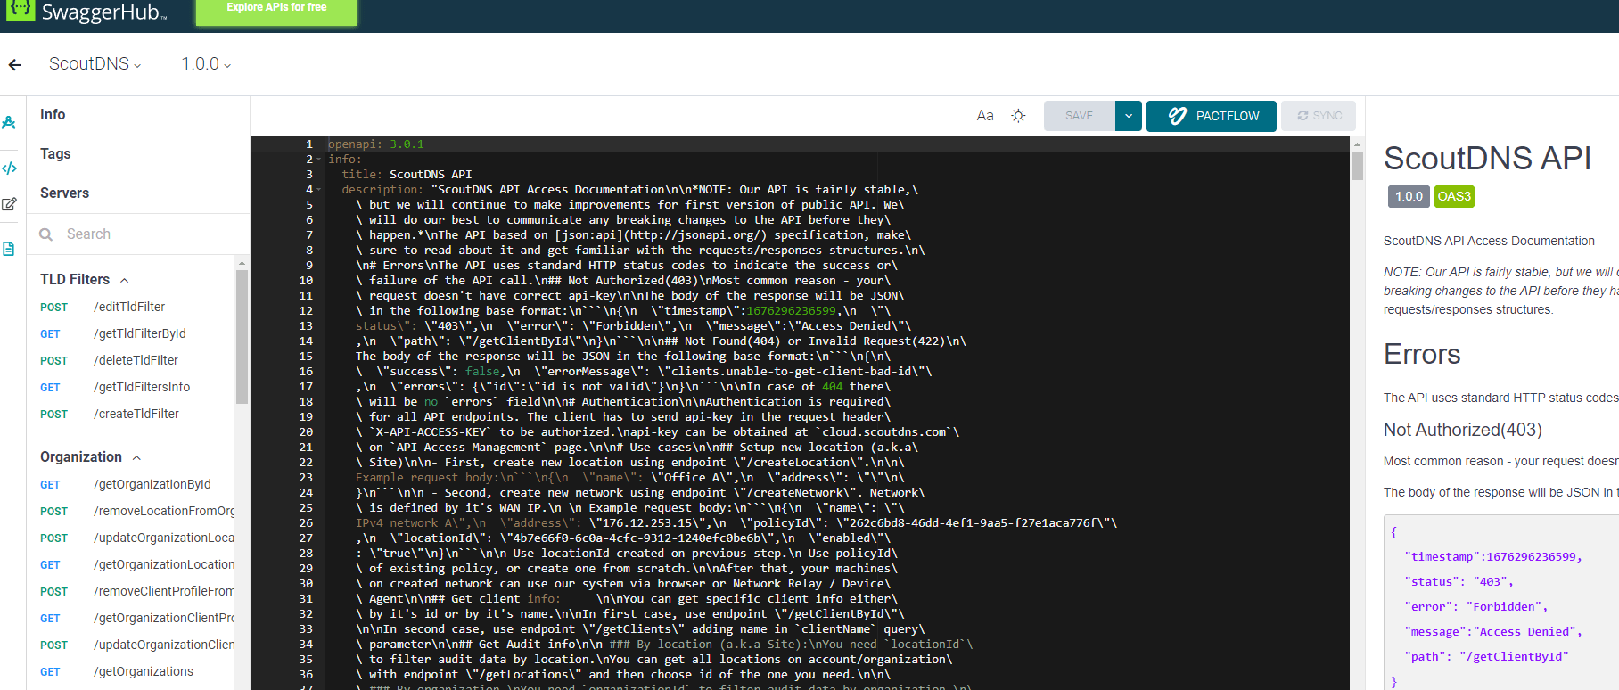This screenshot has width=1619, height=690.
Task: Click the SwaggerHub logo icon
Action: pyautogui.click(x=20, y=9)
